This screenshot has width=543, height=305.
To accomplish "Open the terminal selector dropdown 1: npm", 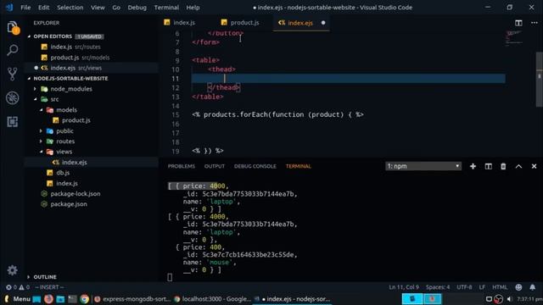I will coord(423,166).
